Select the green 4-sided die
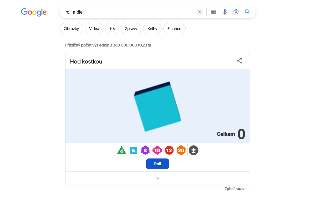Viewport: 320px width, 201px height. point(122,150)
